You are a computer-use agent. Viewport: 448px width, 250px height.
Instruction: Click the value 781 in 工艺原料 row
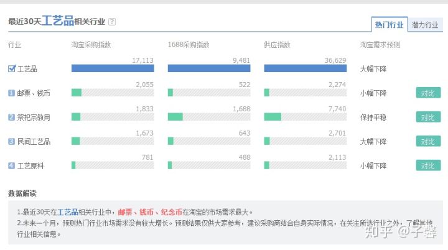[x=147, y=158]
